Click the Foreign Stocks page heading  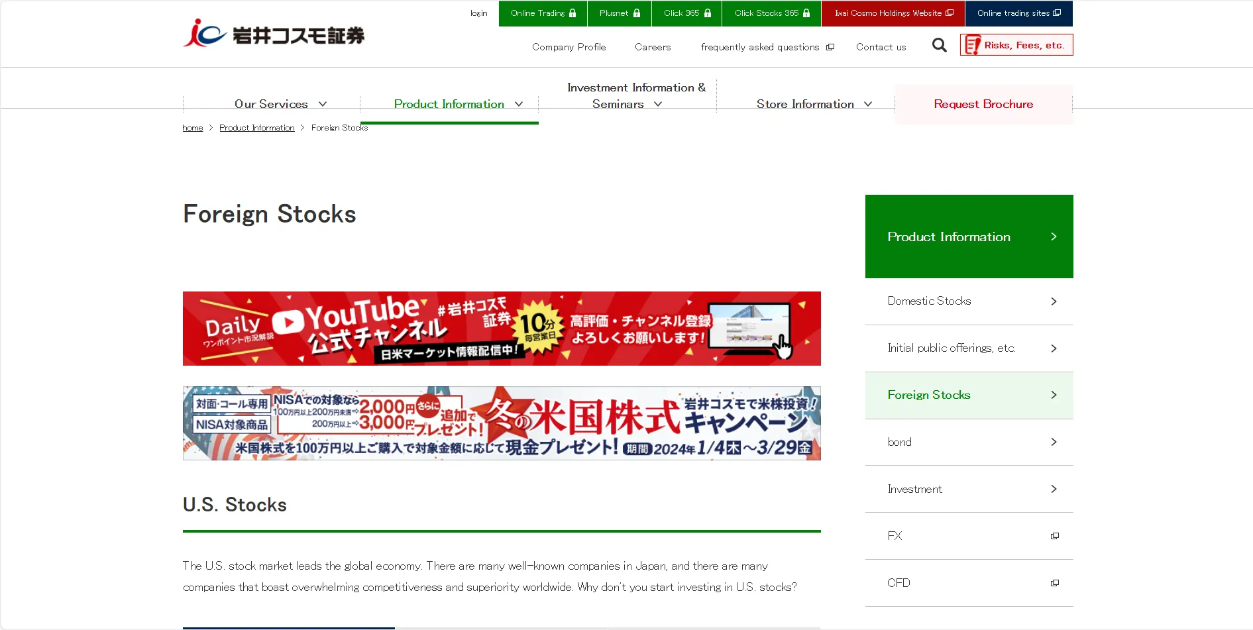click(270, 214)
